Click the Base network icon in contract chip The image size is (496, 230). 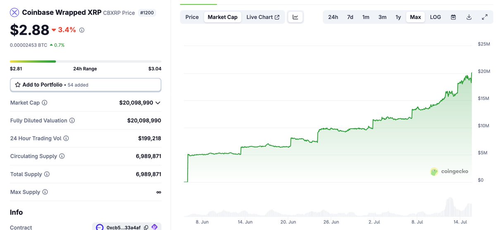pos(100,228)
